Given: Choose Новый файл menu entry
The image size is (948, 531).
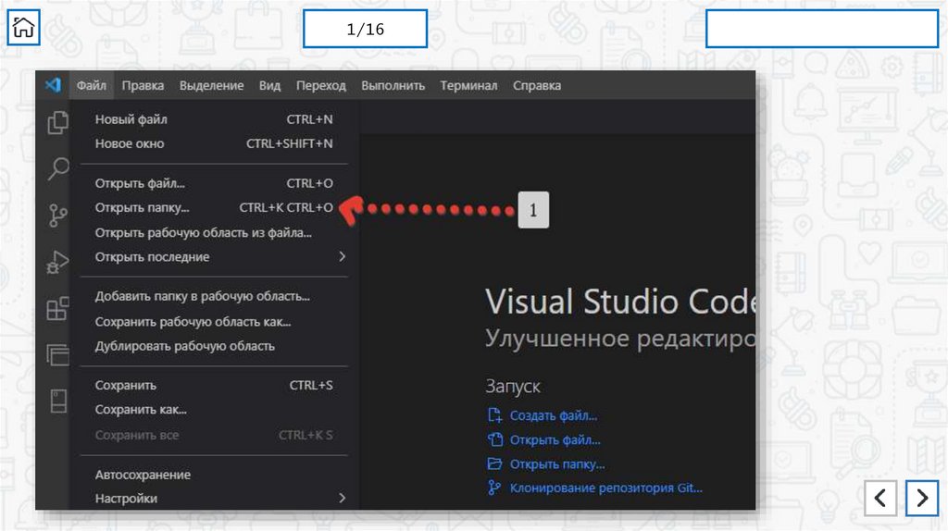Looking at the screenshot, I should pos(214,119).
